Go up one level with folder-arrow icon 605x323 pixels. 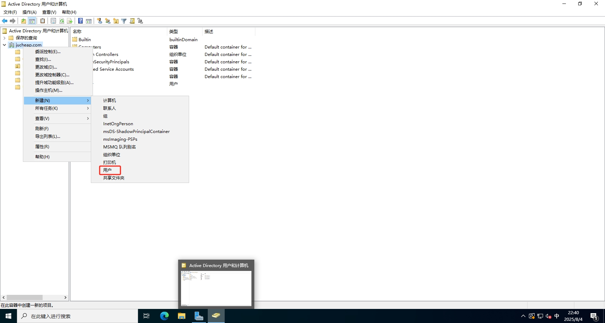(24, 21)
